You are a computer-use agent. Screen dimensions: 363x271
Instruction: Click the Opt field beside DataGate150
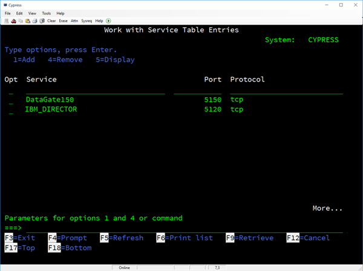11,100
